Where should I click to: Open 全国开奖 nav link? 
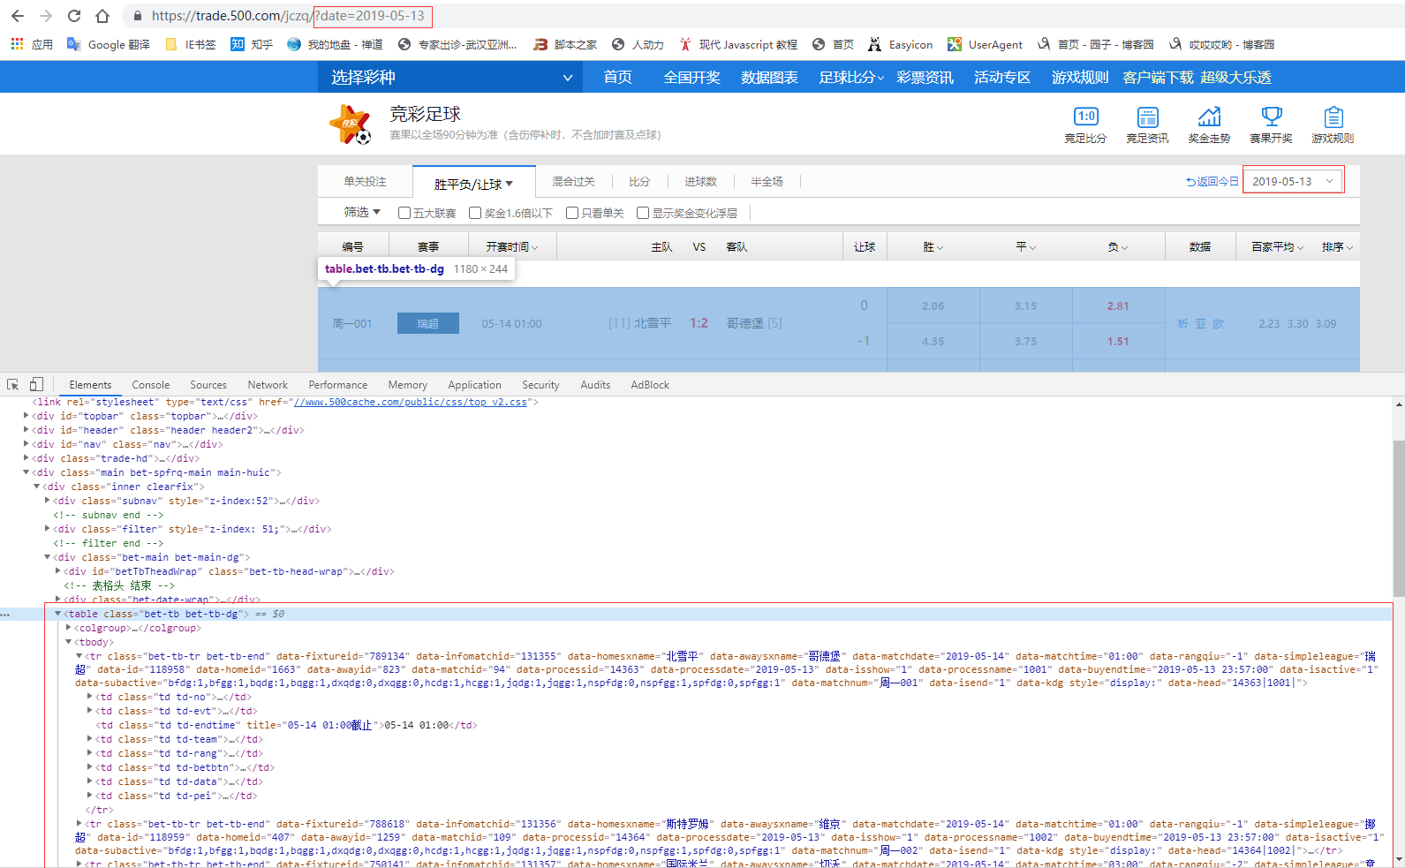(692, 78)
